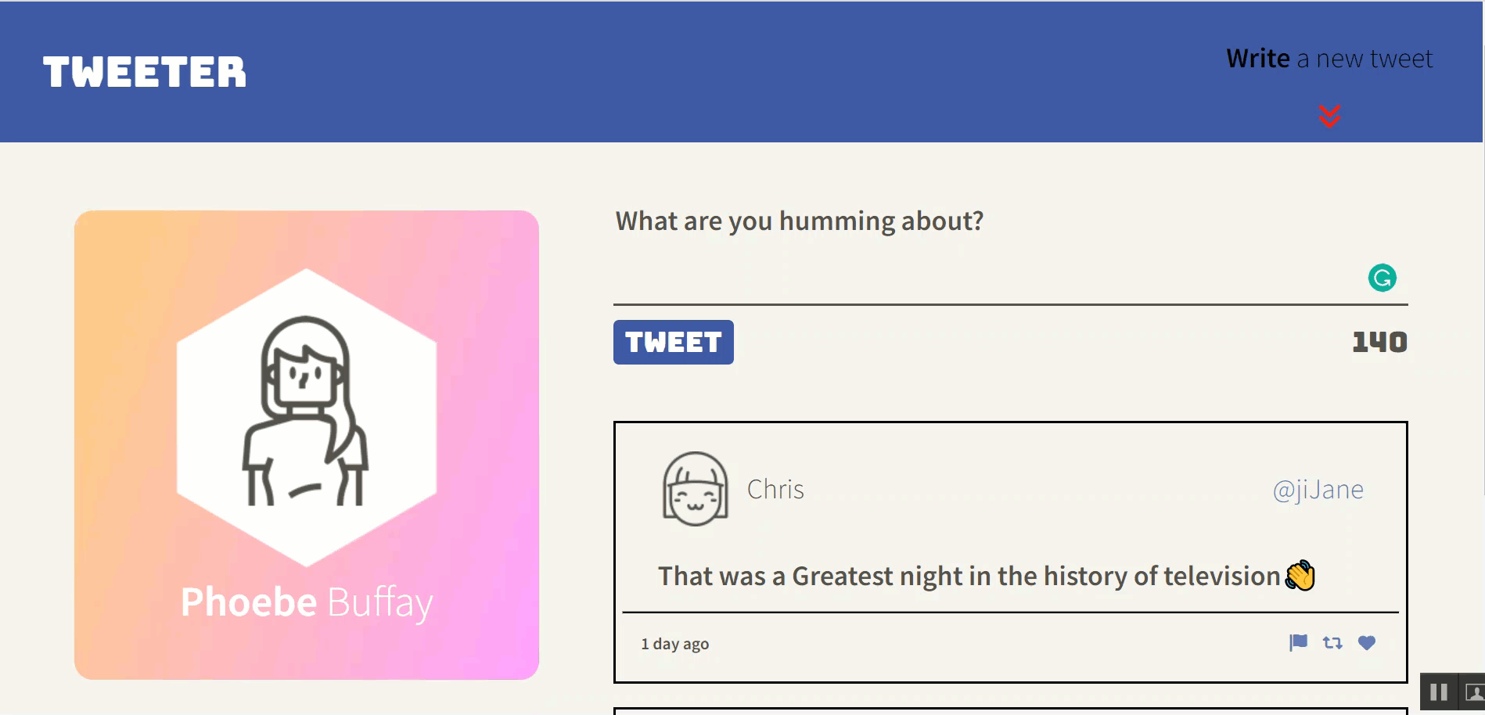Image resolution: width=1485 pixels, height=715 pixels.
Task: Click Chris's avatar in the tweet
Action: point(696,489)
